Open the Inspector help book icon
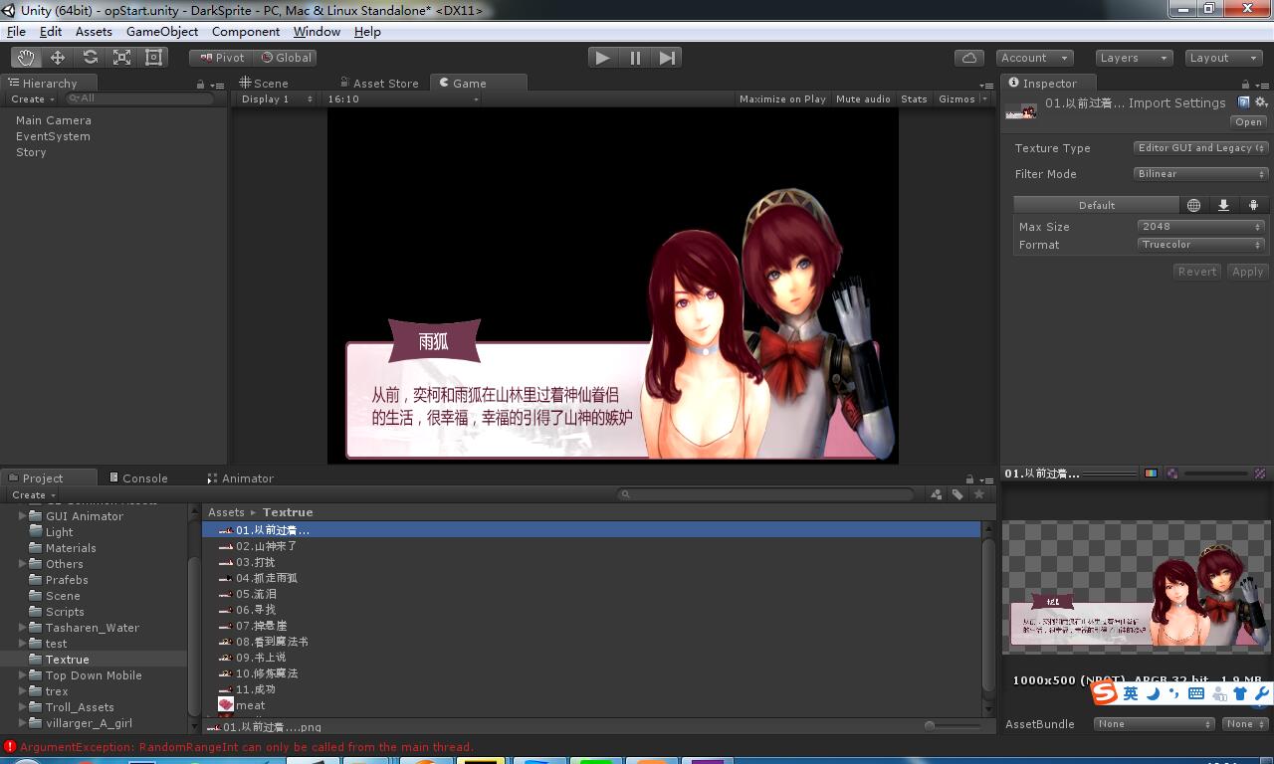Viewport: 1274px width, 764px height. tap(1244, 102)
